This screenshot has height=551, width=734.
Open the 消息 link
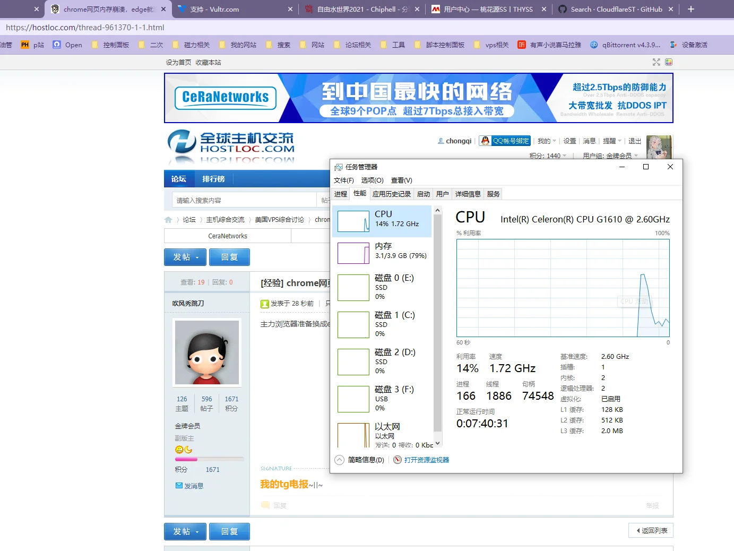click(590, 141)
